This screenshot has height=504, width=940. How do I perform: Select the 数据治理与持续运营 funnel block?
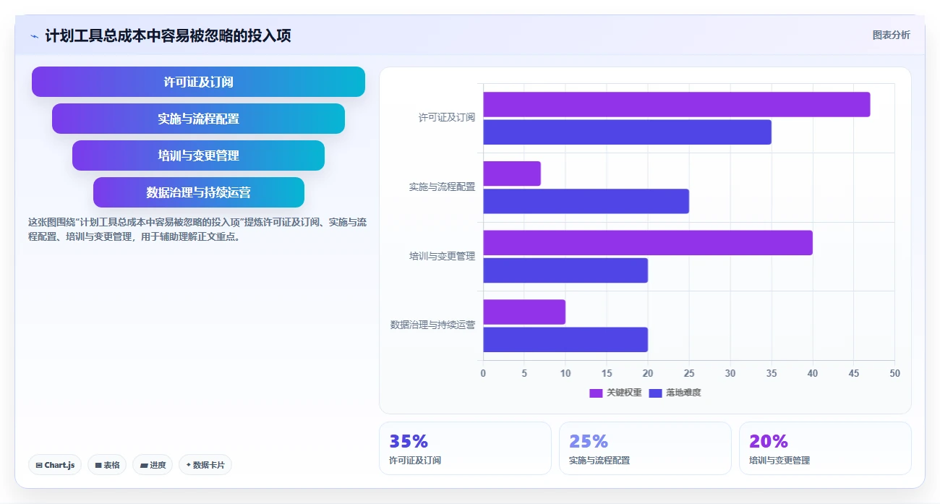[x=198, y=192]
